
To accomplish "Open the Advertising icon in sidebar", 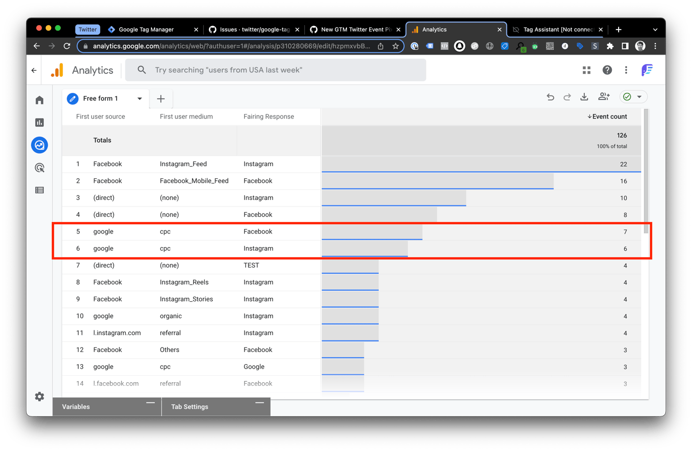I will [40, 168].
